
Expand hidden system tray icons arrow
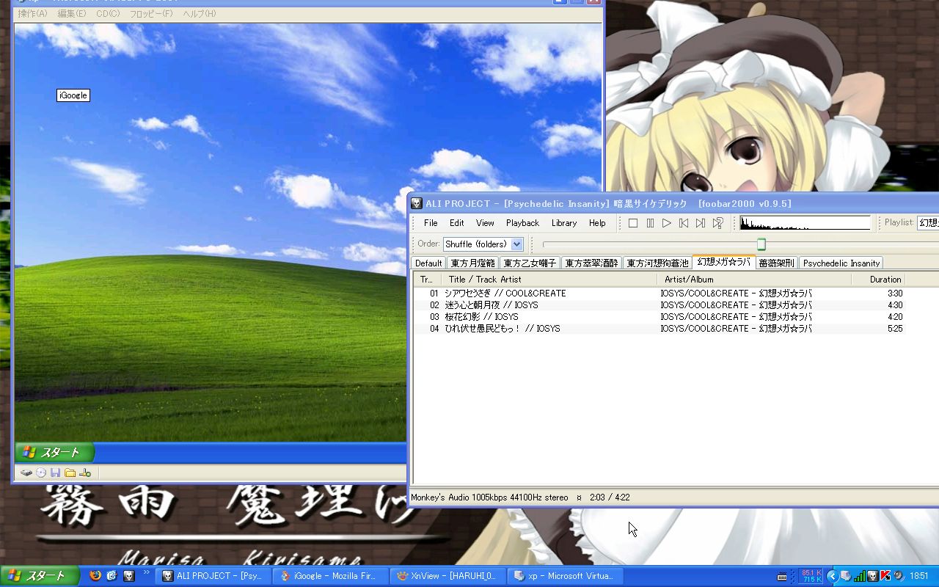coord(832,576)
